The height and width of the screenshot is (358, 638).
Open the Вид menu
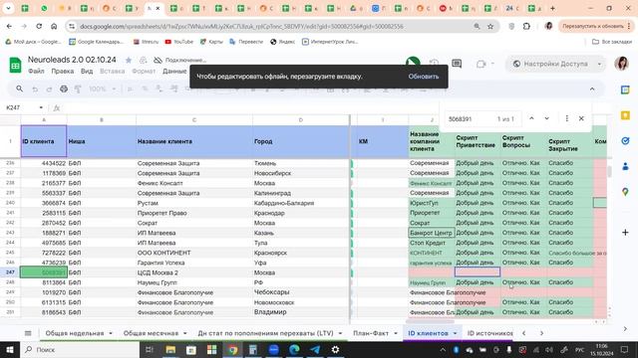(87, 71)
